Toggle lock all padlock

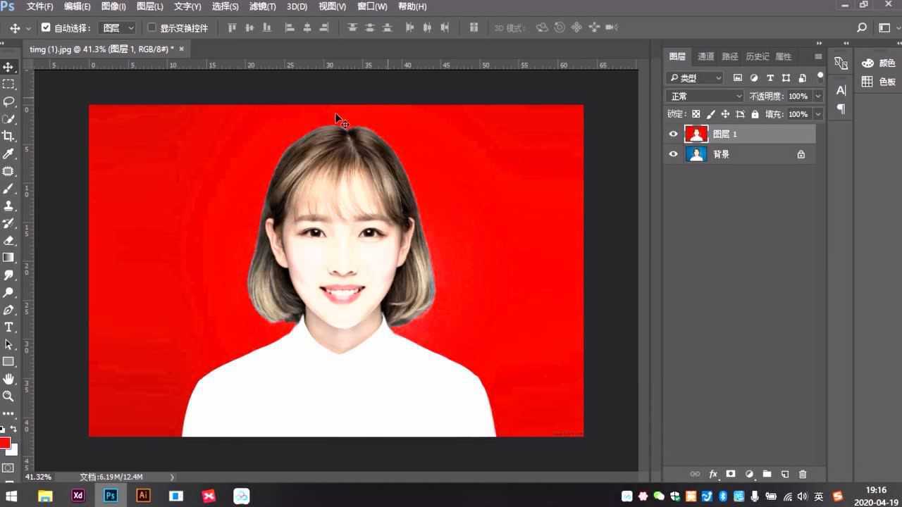click(x=755, y=114)
